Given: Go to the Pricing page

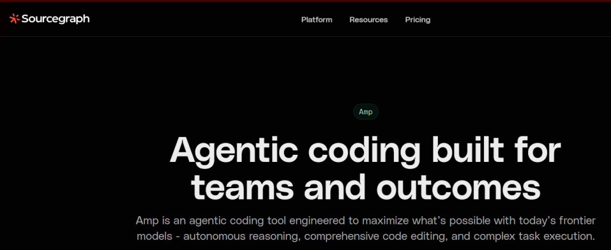Looking at the screenshot, I should pos(417,20).
